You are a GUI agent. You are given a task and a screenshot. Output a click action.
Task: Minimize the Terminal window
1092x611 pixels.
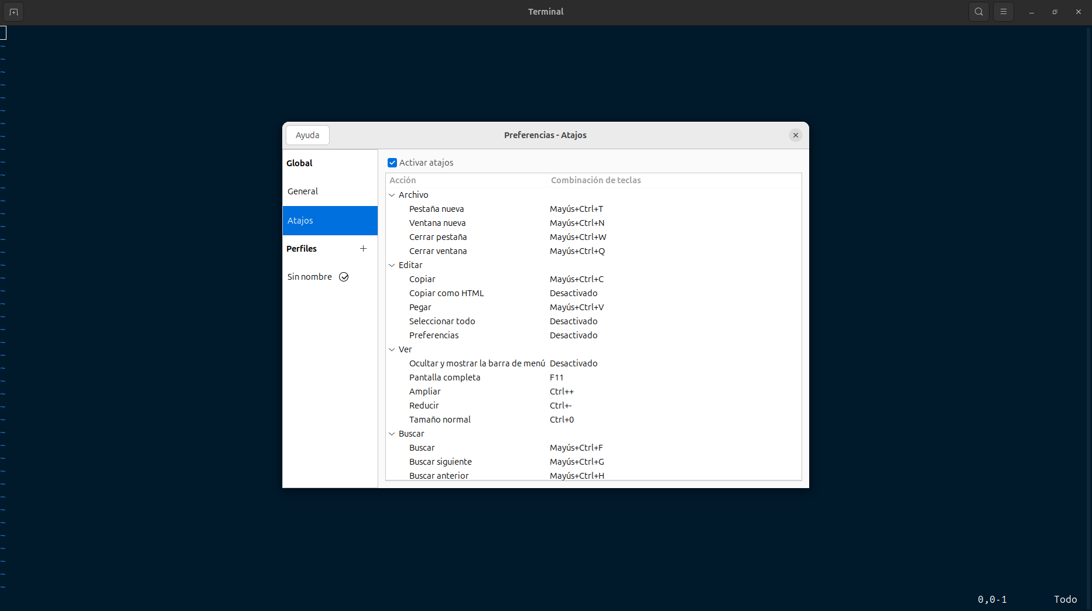(1031, 12)
